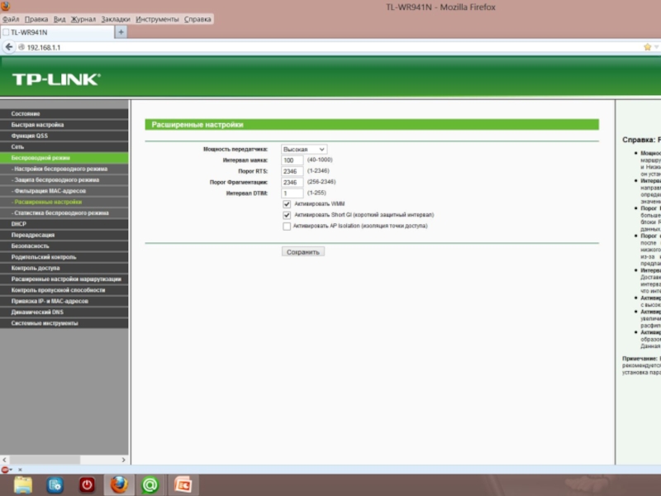661x496 pixels.
Task: Click the Firefox icon in the taskbar
Action: [119, 484]
